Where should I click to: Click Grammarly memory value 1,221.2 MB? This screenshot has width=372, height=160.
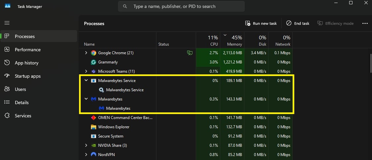232,62
